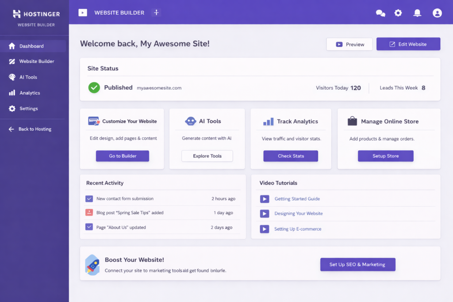This screenshot has width=453, height=302.
Task: Click the Preview button
Action: point(349,44)
